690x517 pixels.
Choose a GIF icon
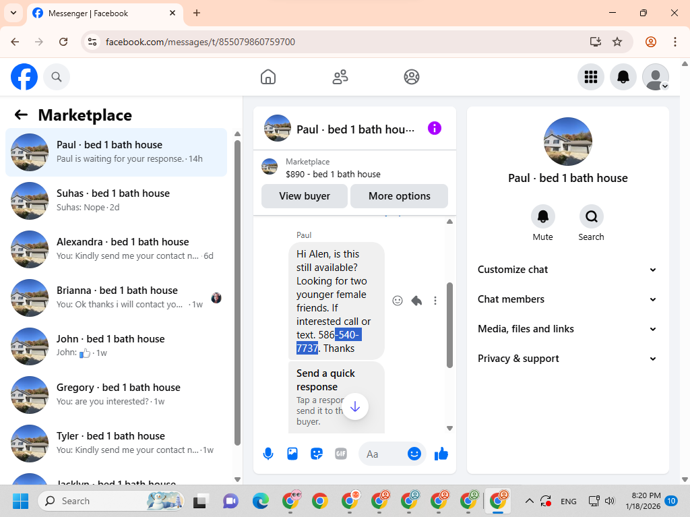340,454
